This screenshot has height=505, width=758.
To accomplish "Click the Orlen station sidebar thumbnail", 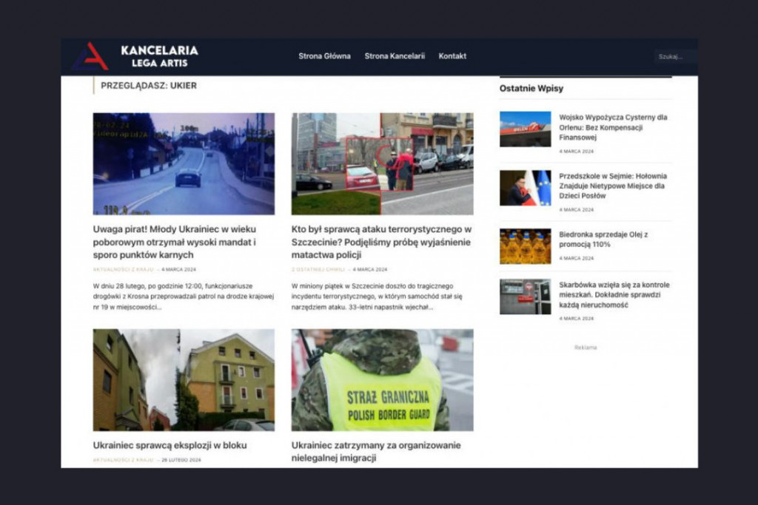I will pyautogui.click(x=525, y=129).
